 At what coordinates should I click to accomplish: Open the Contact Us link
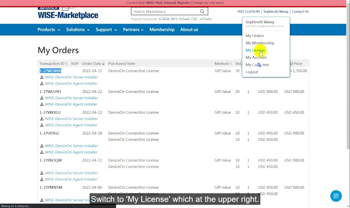click(300, 11)
